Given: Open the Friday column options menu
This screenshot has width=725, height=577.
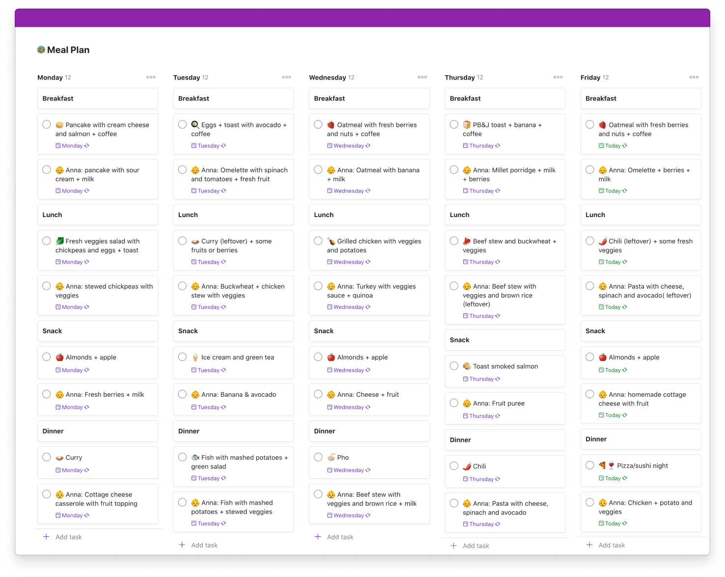Looking at the screenshot, I should pyautogui.click(x=694, y=77).
